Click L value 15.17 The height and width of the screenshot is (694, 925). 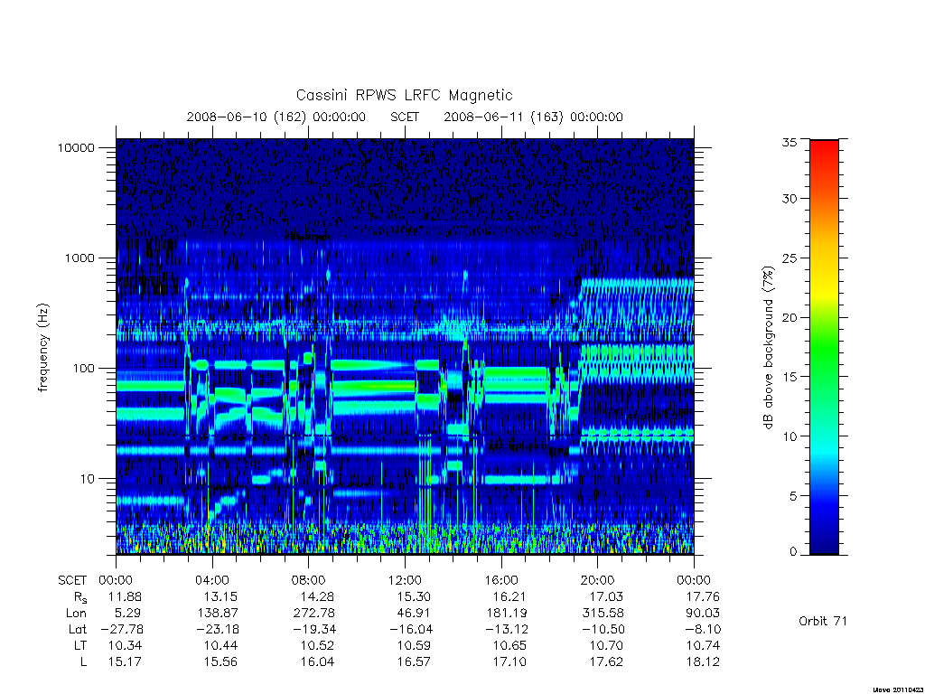point(125,662)
